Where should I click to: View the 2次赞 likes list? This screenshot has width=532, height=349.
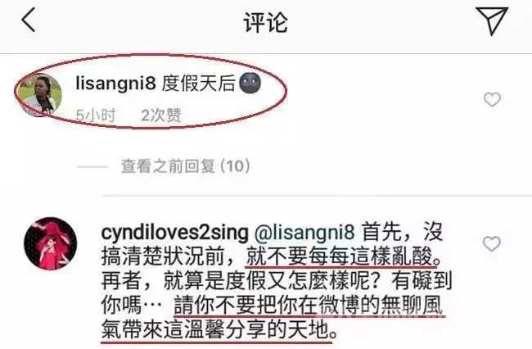(160, 116)
